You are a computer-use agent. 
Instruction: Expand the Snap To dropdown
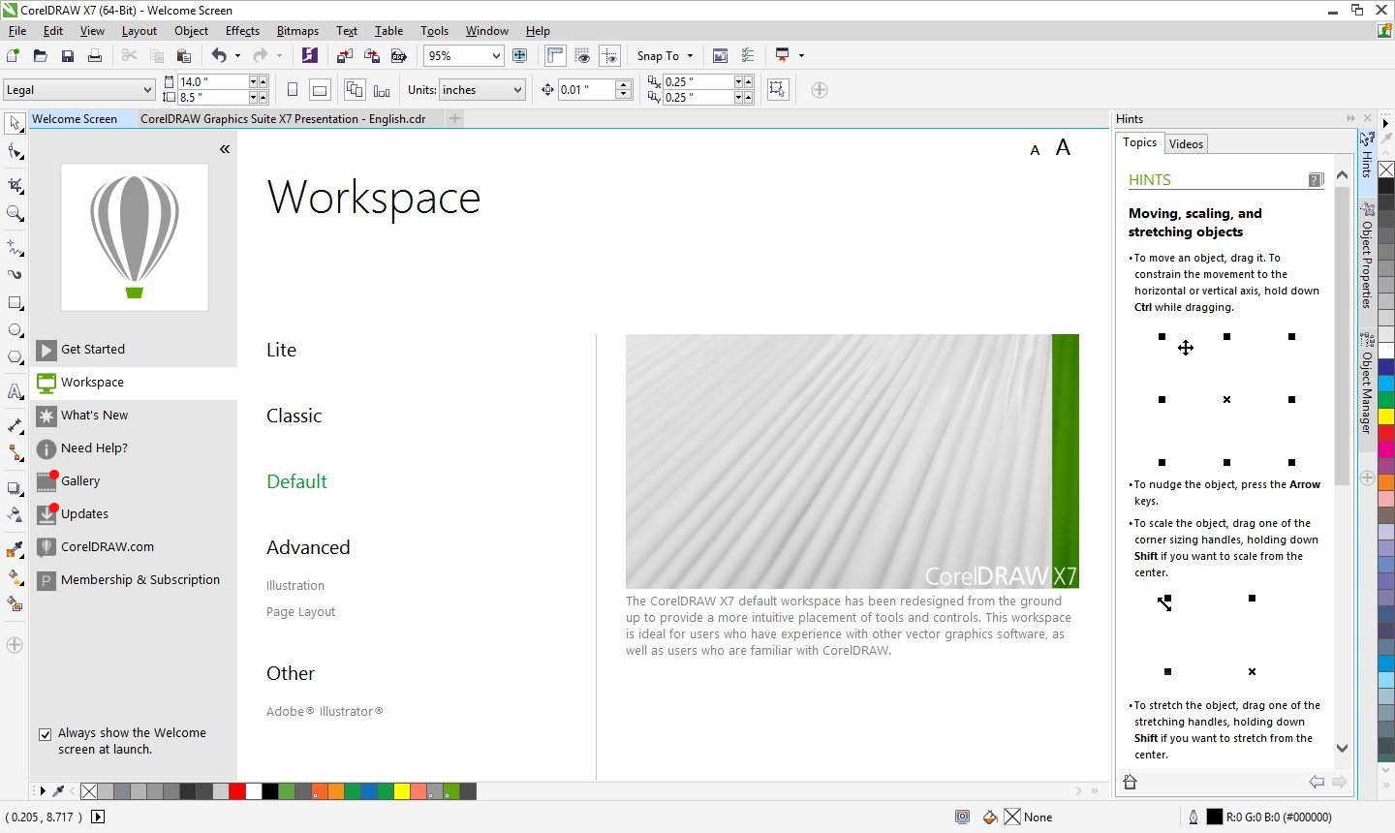pos(690,56)
